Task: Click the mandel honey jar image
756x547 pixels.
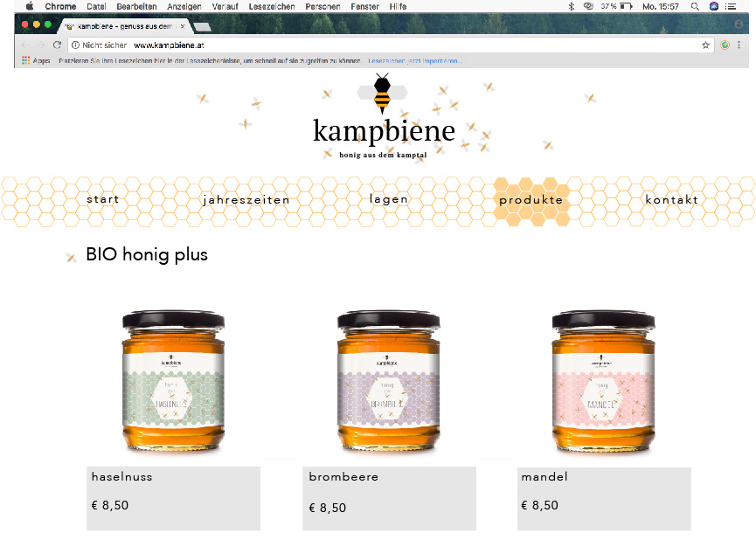Action: (x=603, y=381)
